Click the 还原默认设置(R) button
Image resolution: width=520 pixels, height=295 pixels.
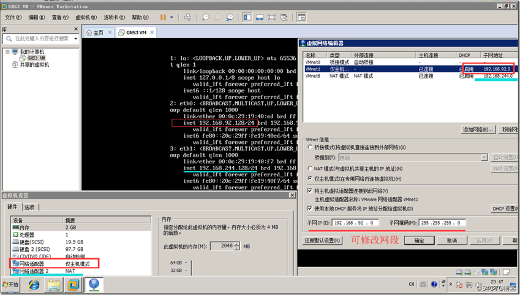322,241
